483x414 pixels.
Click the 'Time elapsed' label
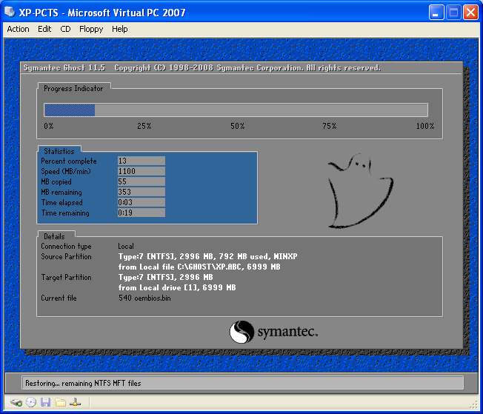pyautogui.click(x=62, y=202)
